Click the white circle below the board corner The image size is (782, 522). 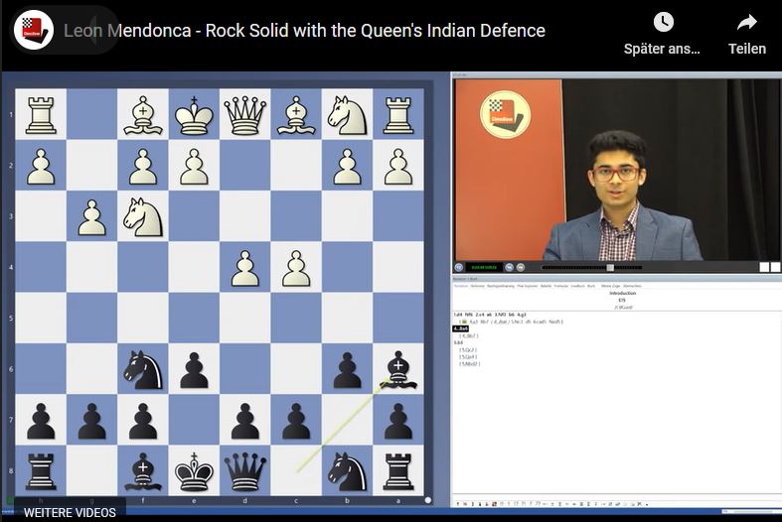pos(428,500)
